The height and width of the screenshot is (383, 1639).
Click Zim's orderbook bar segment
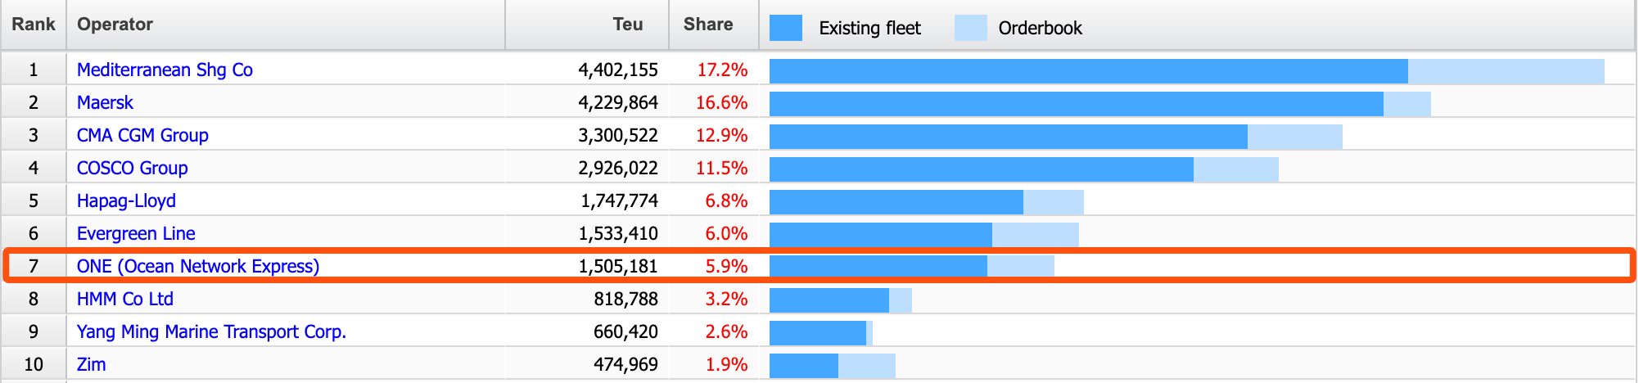pyautogui.click(x=867, y=366)
